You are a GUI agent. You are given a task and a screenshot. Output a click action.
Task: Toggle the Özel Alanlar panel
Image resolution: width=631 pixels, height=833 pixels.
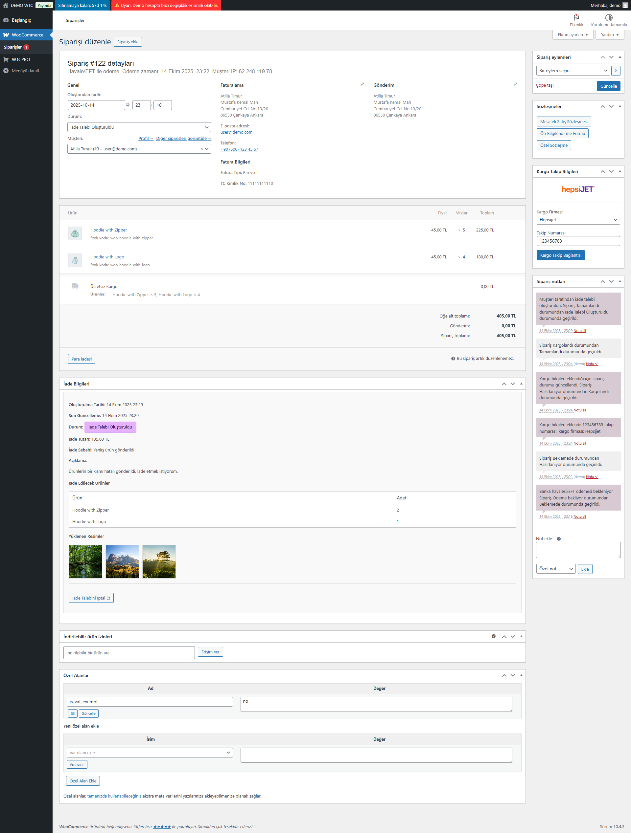(x=521, y=675)
